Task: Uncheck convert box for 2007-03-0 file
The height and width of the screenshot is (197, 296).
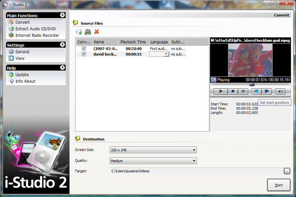Action: tap(84, 49)
